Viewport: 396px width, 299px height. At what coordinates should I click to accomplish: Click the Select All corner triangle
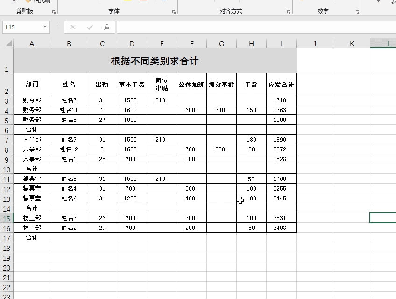click(x=8, y=43)
